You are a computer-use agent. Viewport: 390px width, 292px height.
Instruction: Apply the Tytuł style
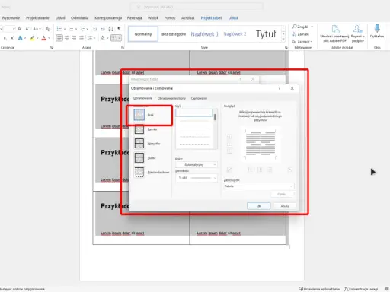[266, 34]
